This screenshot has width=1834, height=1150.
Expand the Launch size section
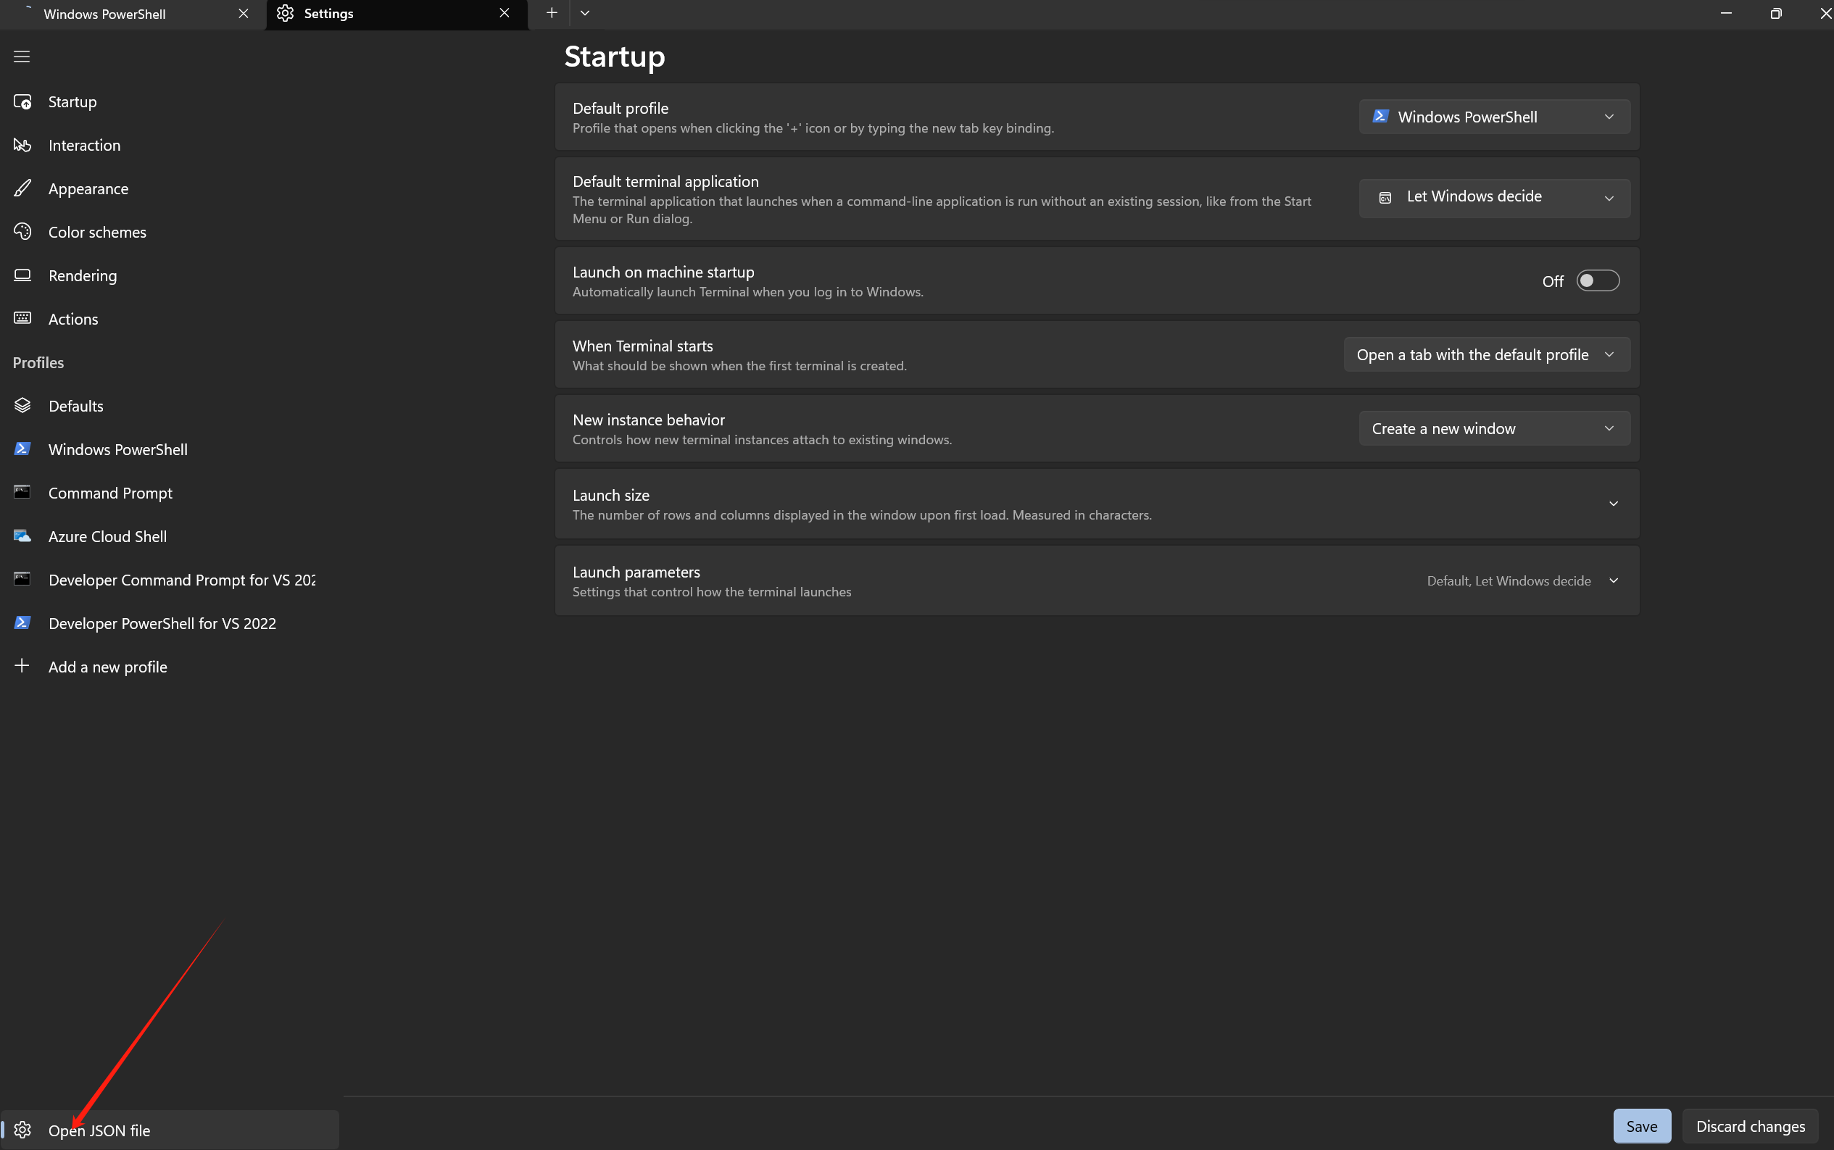pos(1614,504)
